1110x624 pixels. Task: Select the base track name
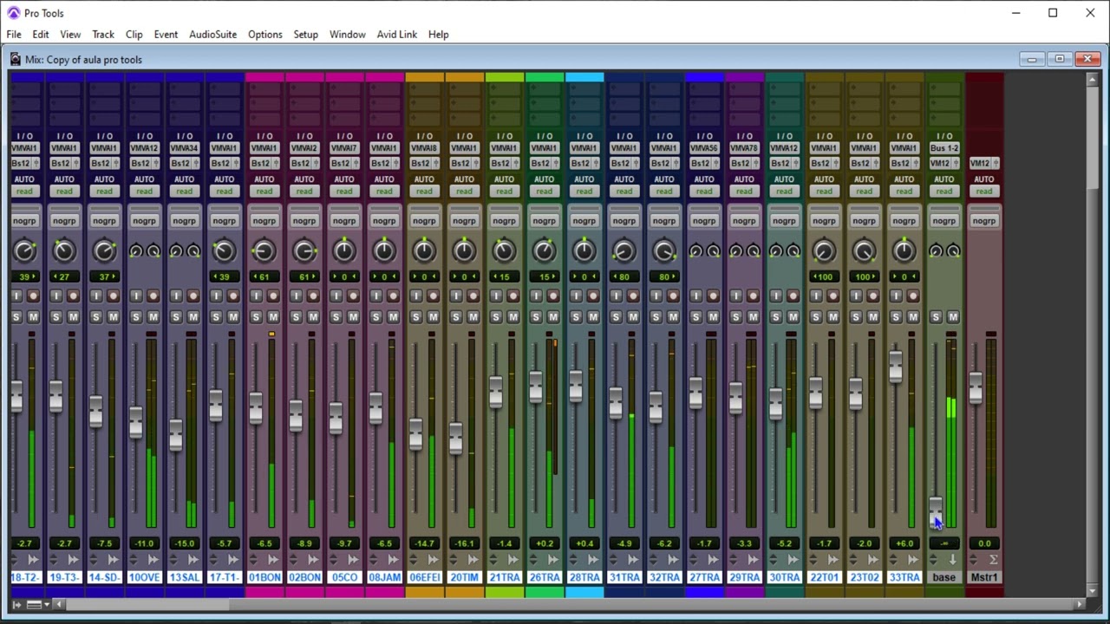coord(943,577)
